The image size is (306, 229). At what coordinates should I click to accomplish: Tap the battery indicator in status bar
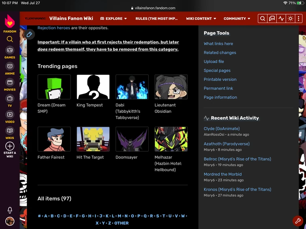(x=300, y=3)
